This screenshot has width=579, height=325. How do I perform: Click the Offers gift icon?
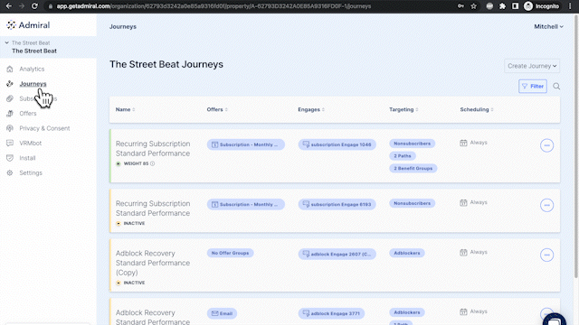pyautogui.click(x=10, y=114)
